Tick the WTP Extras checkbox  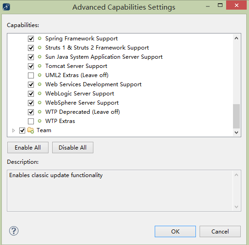point(31,121)
